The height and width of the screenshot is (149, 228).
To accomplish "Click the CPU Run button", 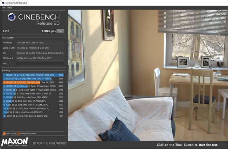I will click(x=60, y=31).
